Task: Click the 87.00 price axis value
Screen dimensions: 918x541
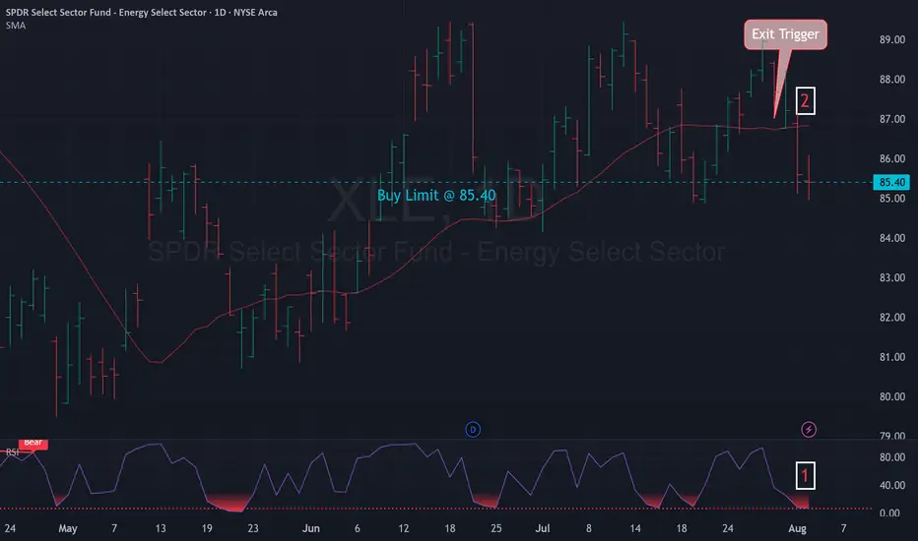Action: click(x=891, y=119)
